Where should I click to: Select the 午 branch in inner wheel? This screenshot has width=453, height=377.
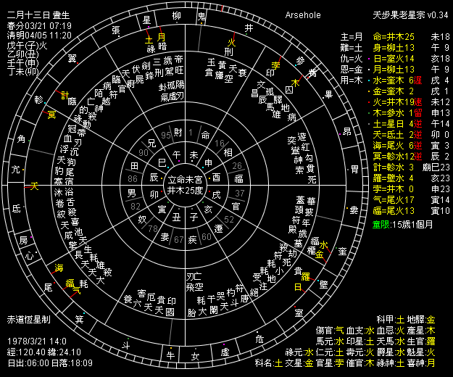176,155
